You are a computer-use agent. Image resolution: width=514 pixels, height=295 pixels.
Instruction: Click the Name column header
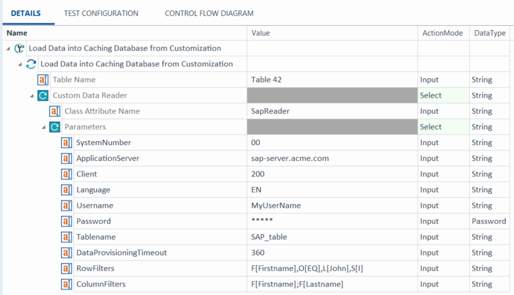pos(17,33)
